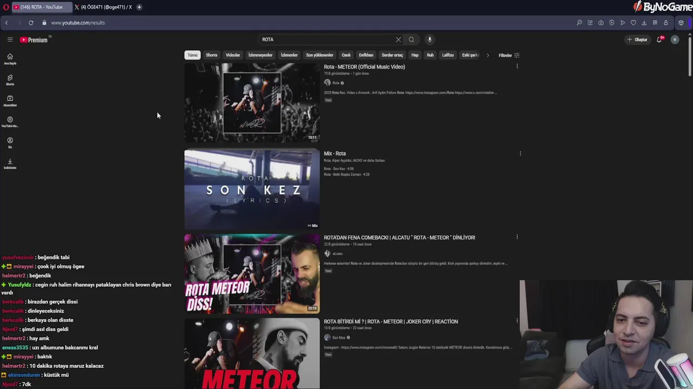The height and width of the screenshot is (389, 693).
Task: Open more options for Rota - METEOR video
Action: [517, 66]
